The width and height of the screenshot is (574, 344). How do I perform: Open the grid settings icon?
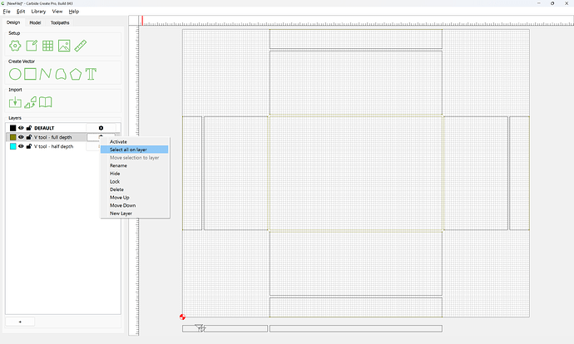click(x=47, y=46)
